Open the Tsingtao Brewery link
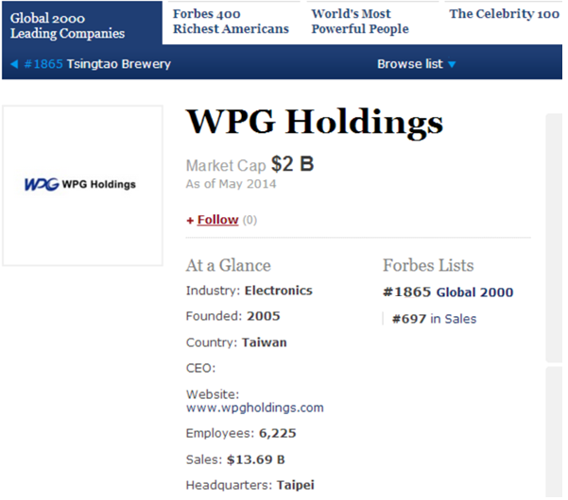568x500 pixels. tap(119, 64)
